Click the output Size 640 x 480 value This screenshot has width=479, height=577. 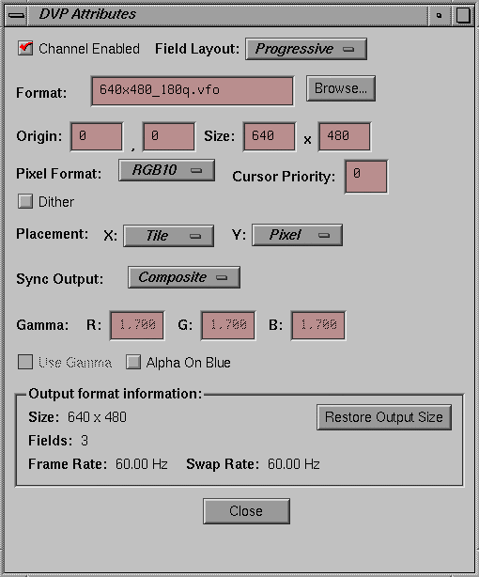(x=97, y=417)
